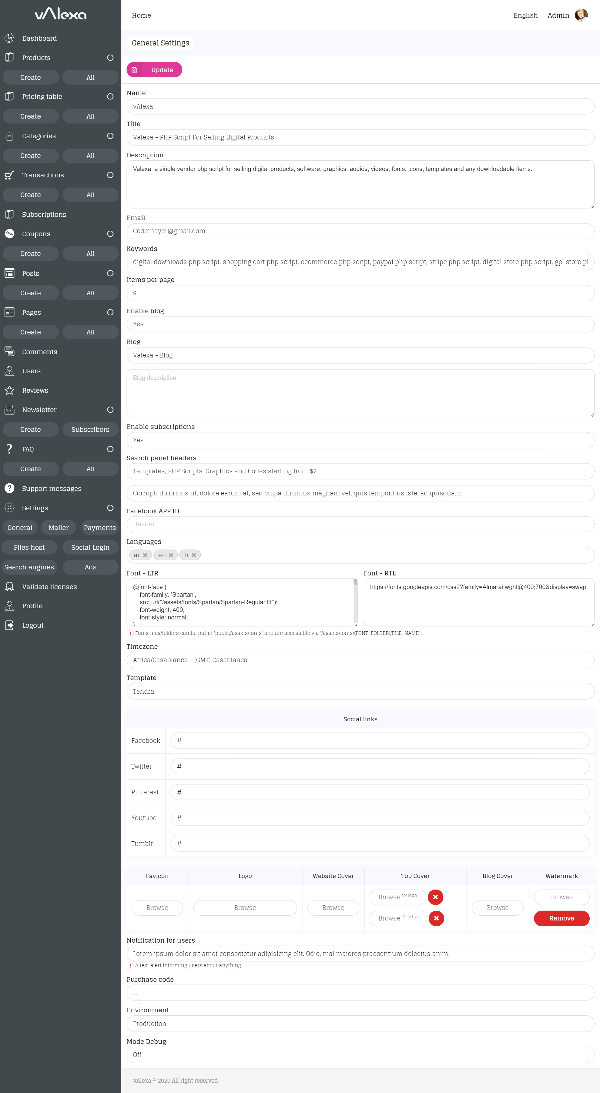600x1093 pixels.
Task: Remove the 'ar' language tag
Action: [x=145, y=555]
